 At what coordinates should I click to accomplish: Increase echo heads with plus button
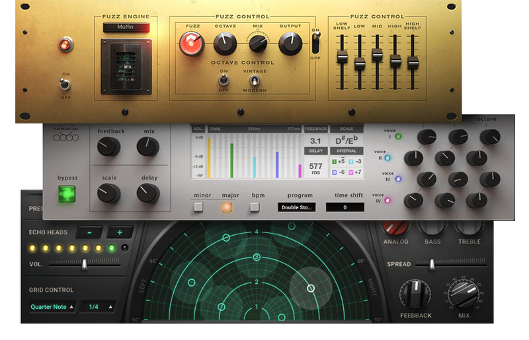click(x=120, y=232)
